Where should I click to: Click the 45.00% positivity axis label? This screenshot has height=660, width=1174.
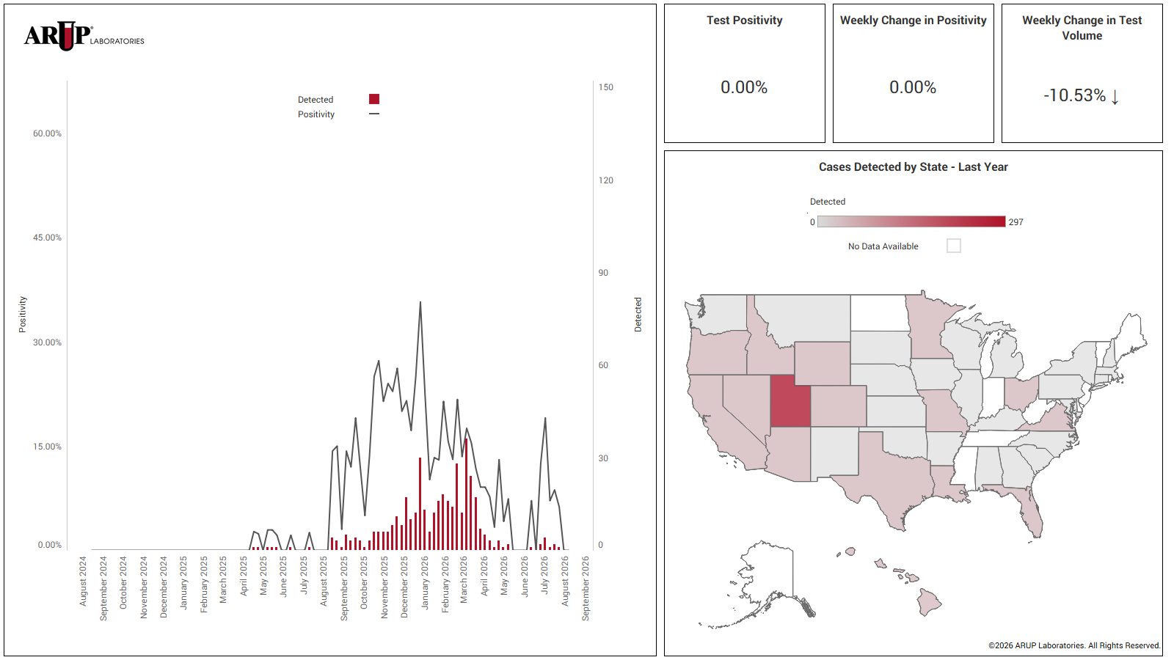47,238
